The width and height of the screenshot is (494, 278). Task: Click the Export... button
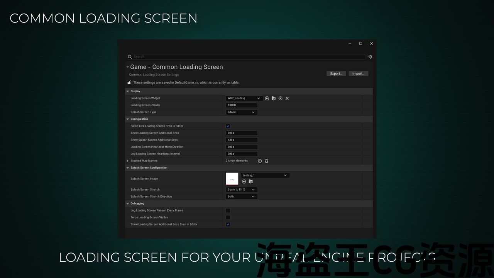336,74
